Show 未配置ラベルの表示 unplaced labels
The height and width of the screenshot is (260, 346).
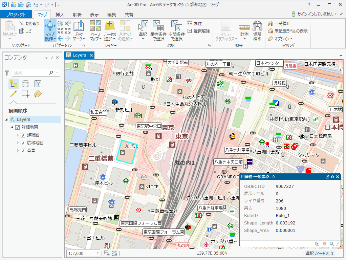tap(288, 31)
